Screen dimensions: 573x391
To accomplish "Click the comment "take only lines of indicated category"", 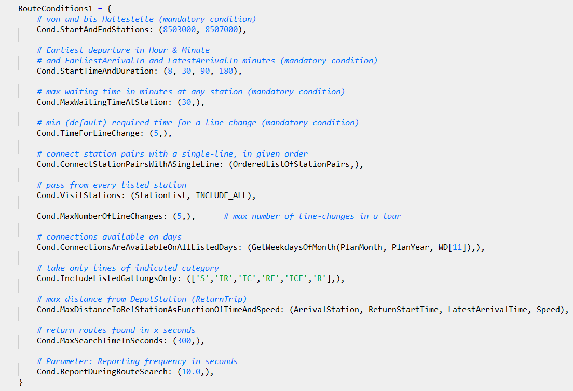I will click(128, 268).
